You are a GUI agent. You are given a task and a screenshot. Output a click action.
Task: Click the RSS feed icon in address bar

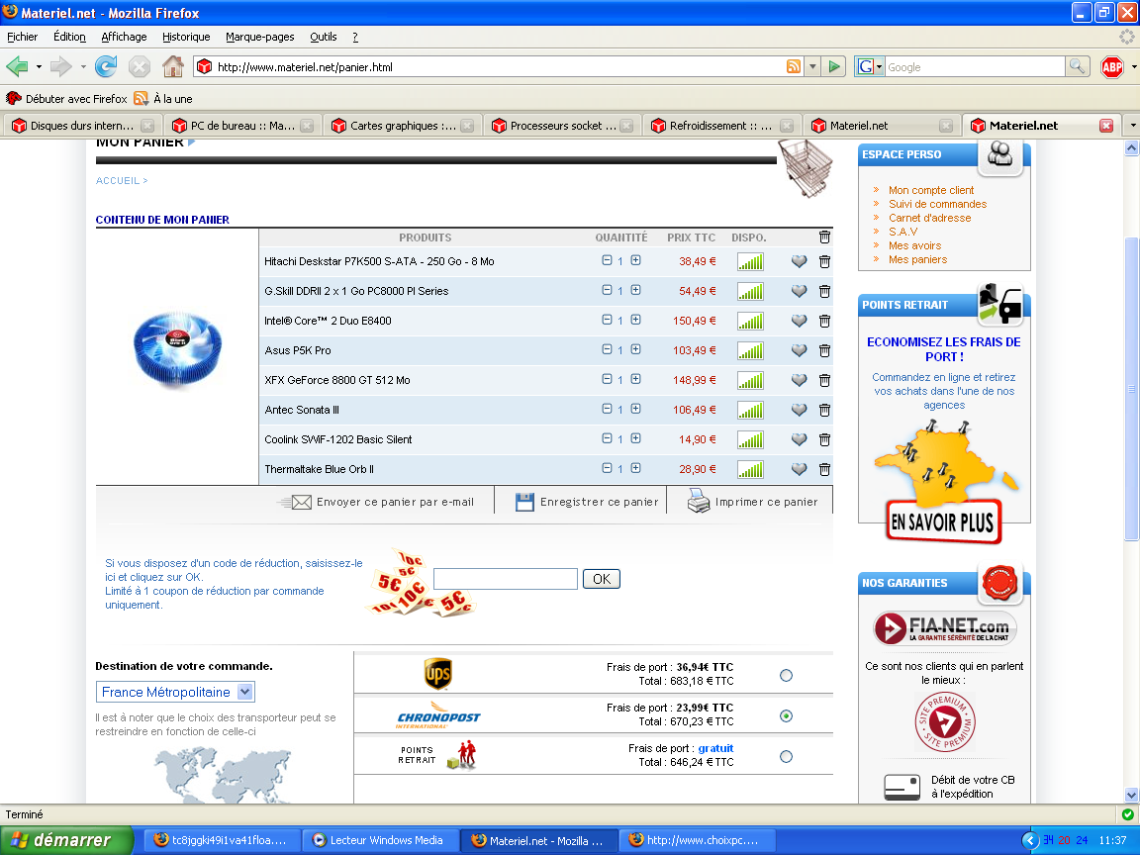point(794,67)
